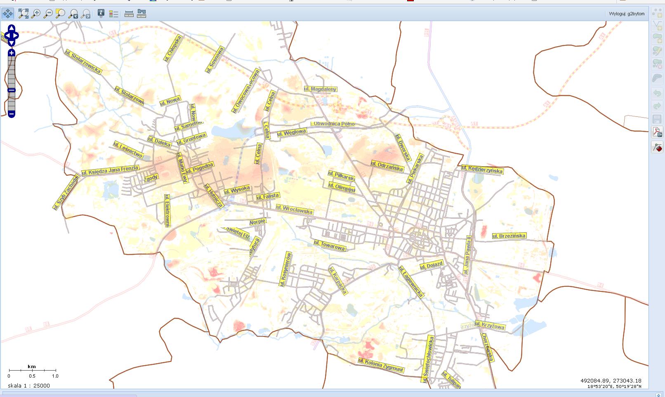Click the map scale bar in km

(x=33, y=371)
